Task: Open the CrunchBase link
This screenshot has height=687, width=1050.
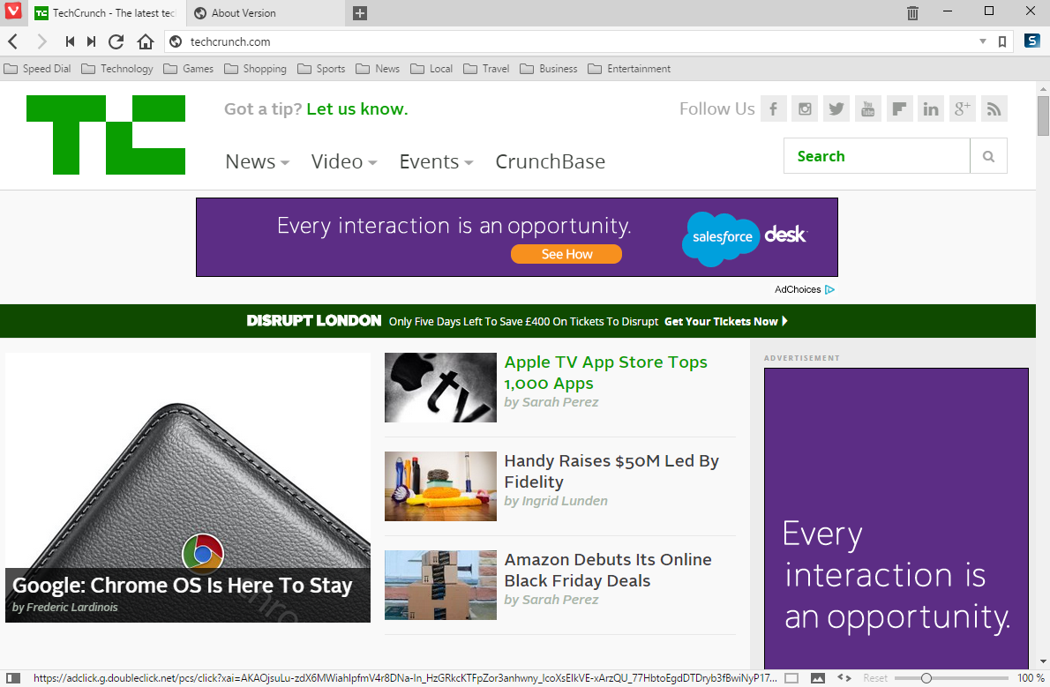Action: 551,161
